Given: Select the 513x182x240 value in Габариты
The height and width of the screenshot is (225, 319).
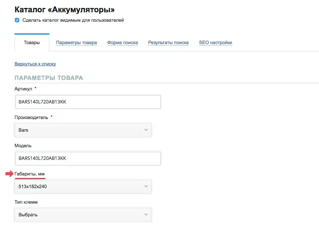Looking at the screenshot, I should coord(33,186).
